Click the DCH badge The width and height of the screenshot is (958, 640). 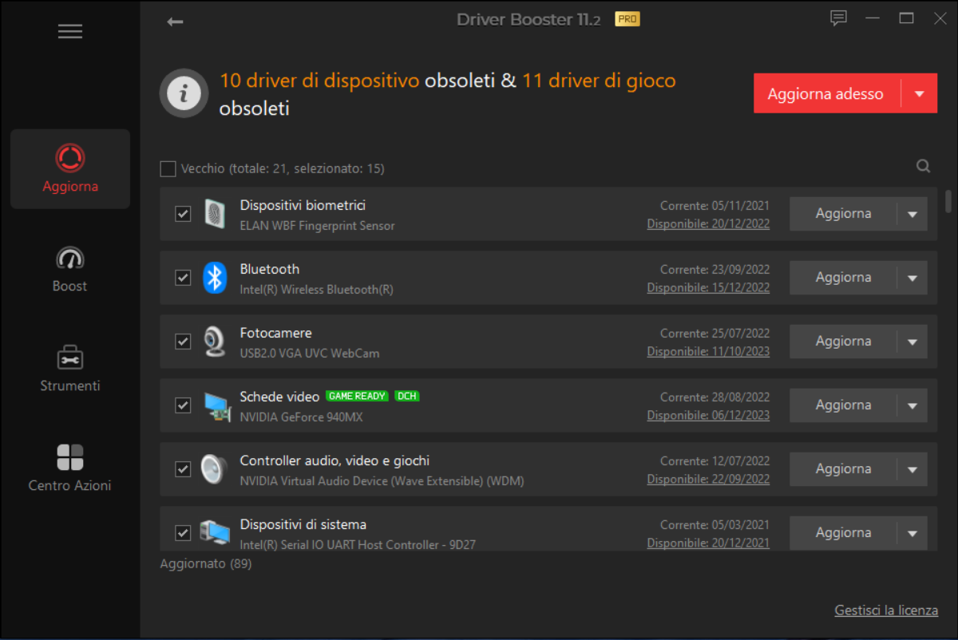click(x=407, y=396)
